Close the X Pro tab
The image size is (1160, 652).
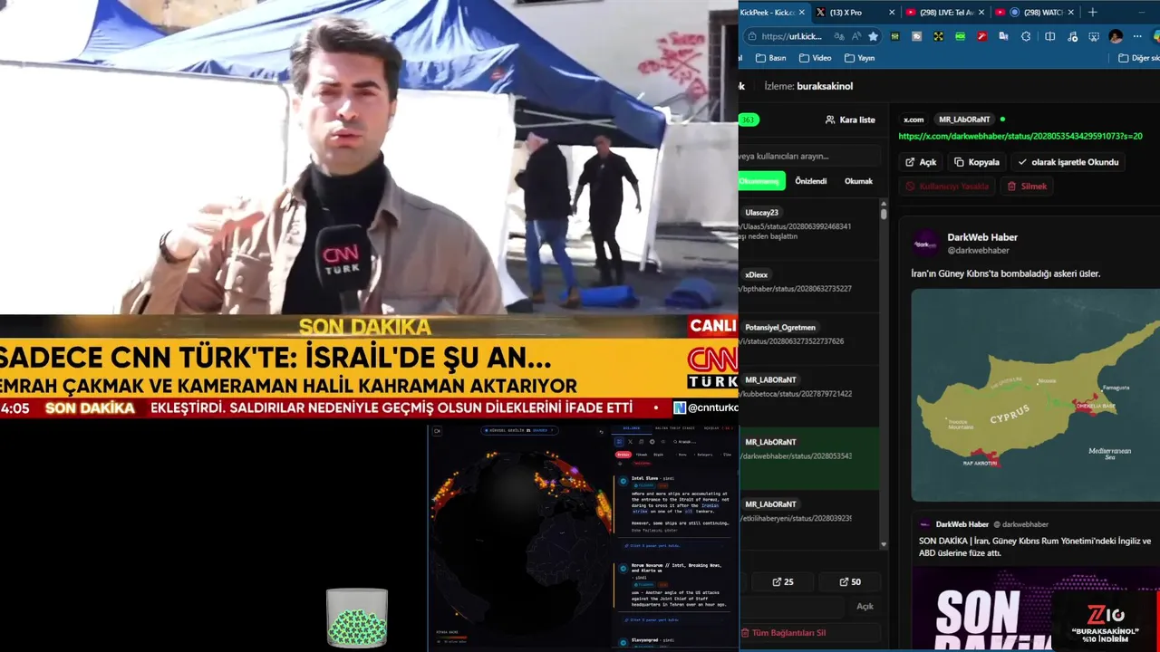pyautogui.click(x=892, y=12)
